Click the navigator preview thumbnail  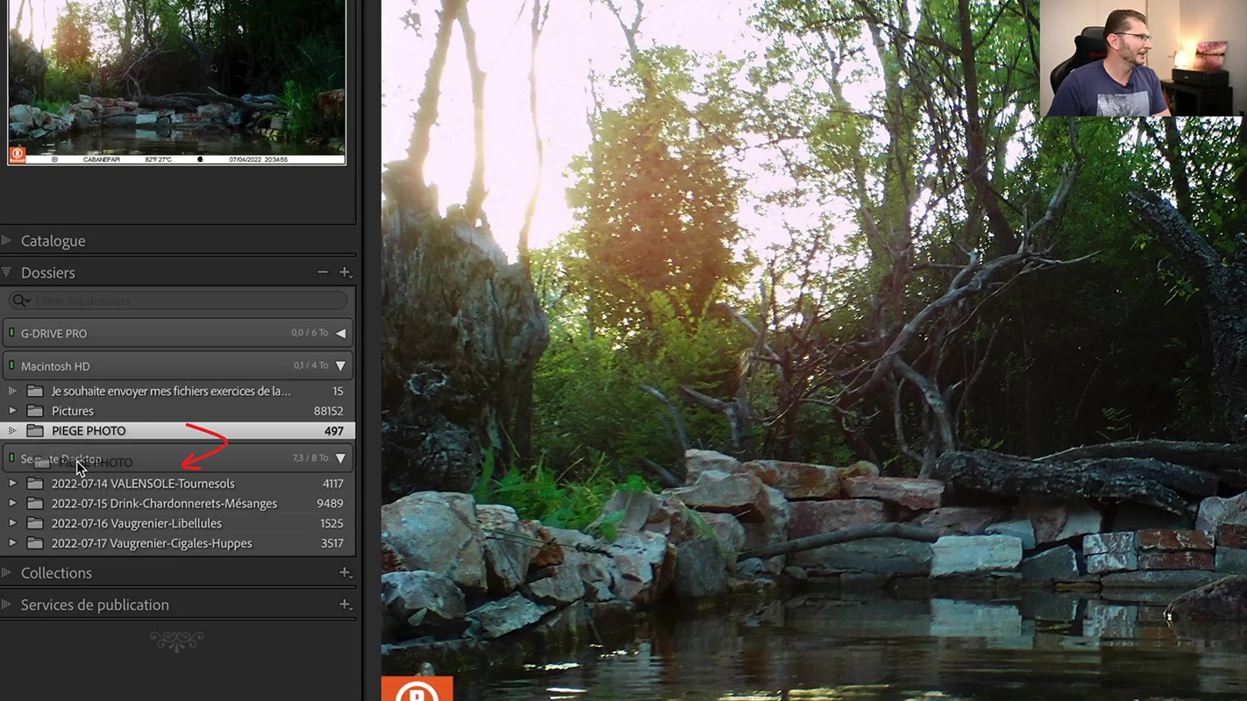pyautogui.click(x=176, y=79)
